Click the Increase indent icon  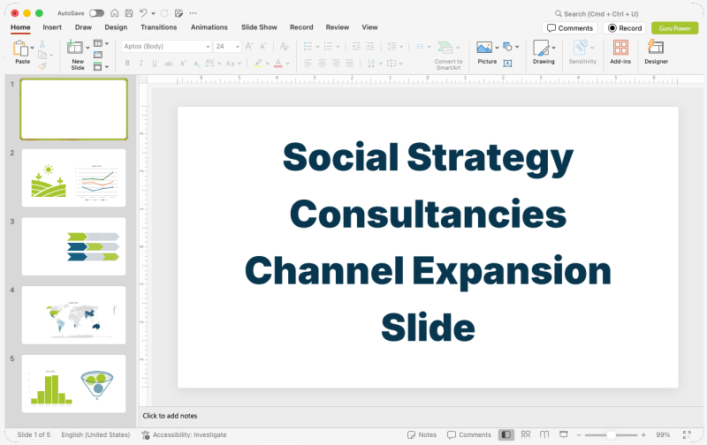pos(370,46)
